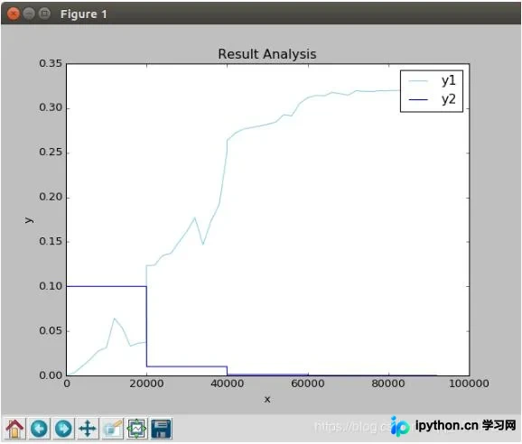Viewport: 522px width, 444px height.
Task: Click the 0.20 y-axis tick label
Action: (51, 197)
